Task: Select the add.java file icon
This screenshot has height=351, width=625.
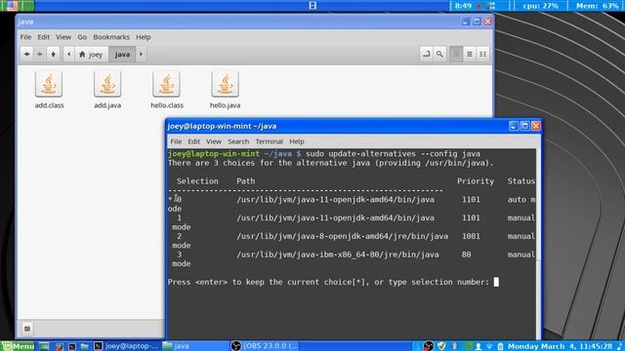Action: click(x=107, y=84)
